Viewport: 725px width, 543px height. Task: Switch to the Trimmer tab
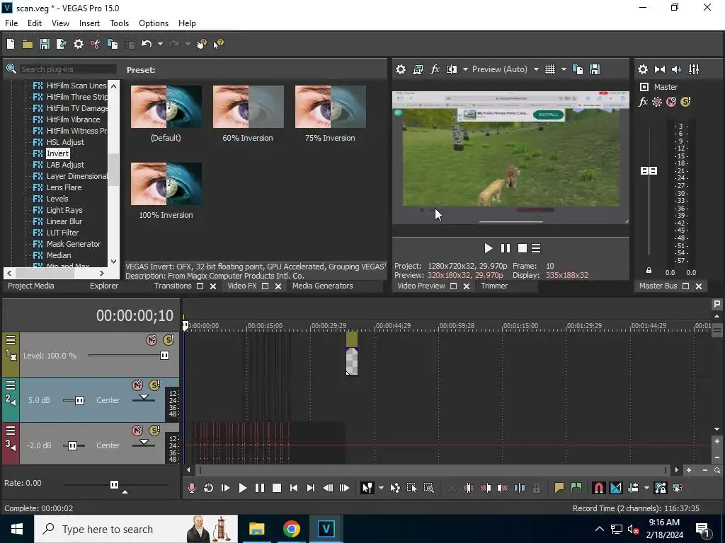[x=494, y=286]
